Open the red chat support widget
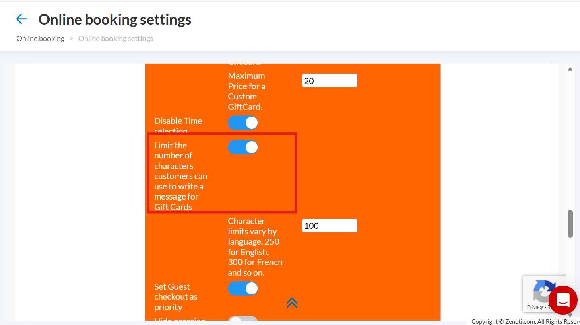 (x=563, y=300)
